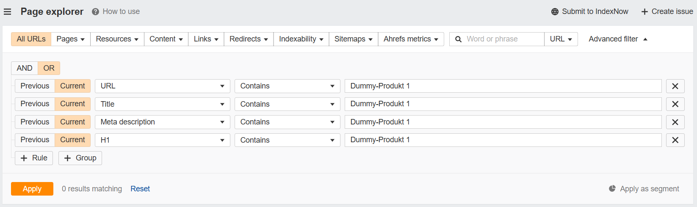Click the Create issue plus icon
This screenshot has width=697, height=207.
coord(644,12)
